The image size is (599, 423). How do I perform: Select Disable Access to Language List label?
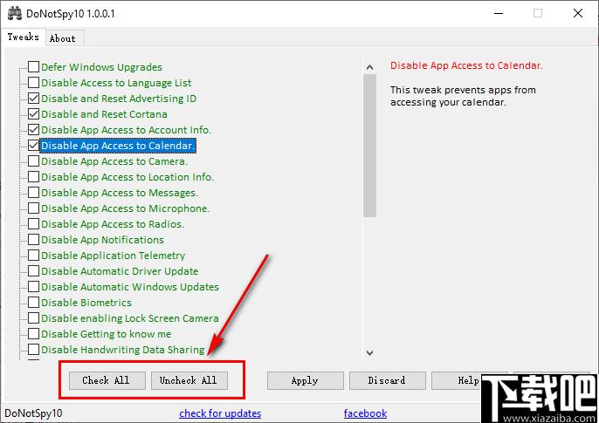116,83
